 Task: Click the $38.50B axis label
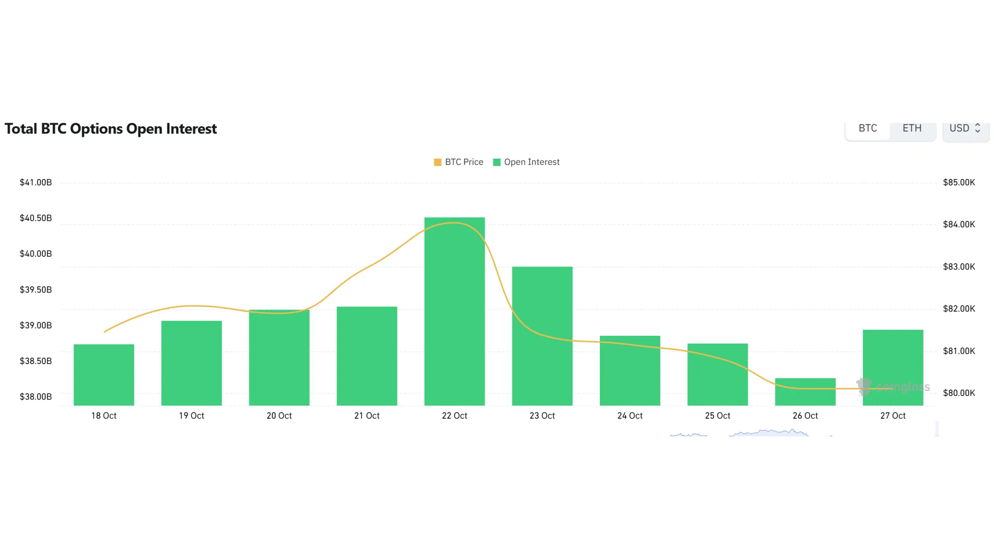tap(35, 361)
